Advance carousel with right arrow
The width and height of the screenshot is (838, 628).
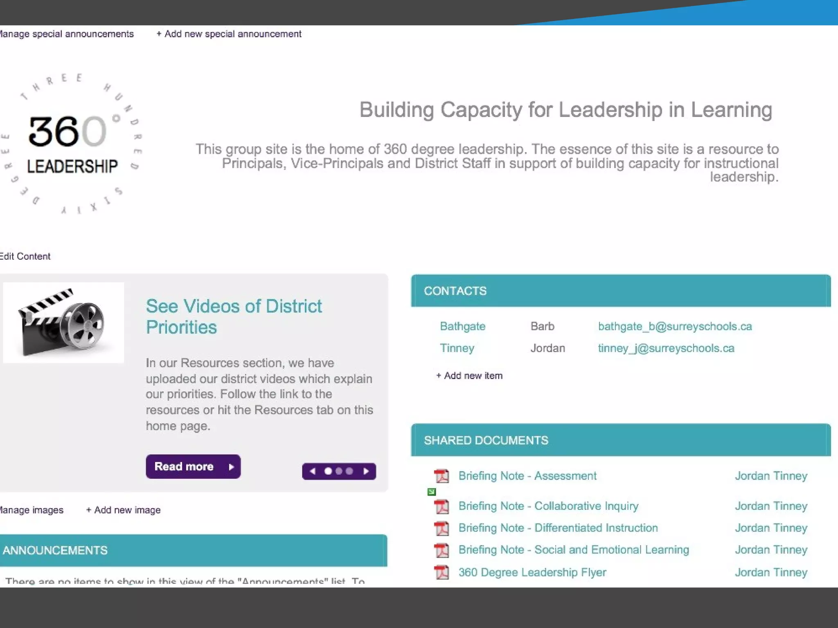pos(366,471)
